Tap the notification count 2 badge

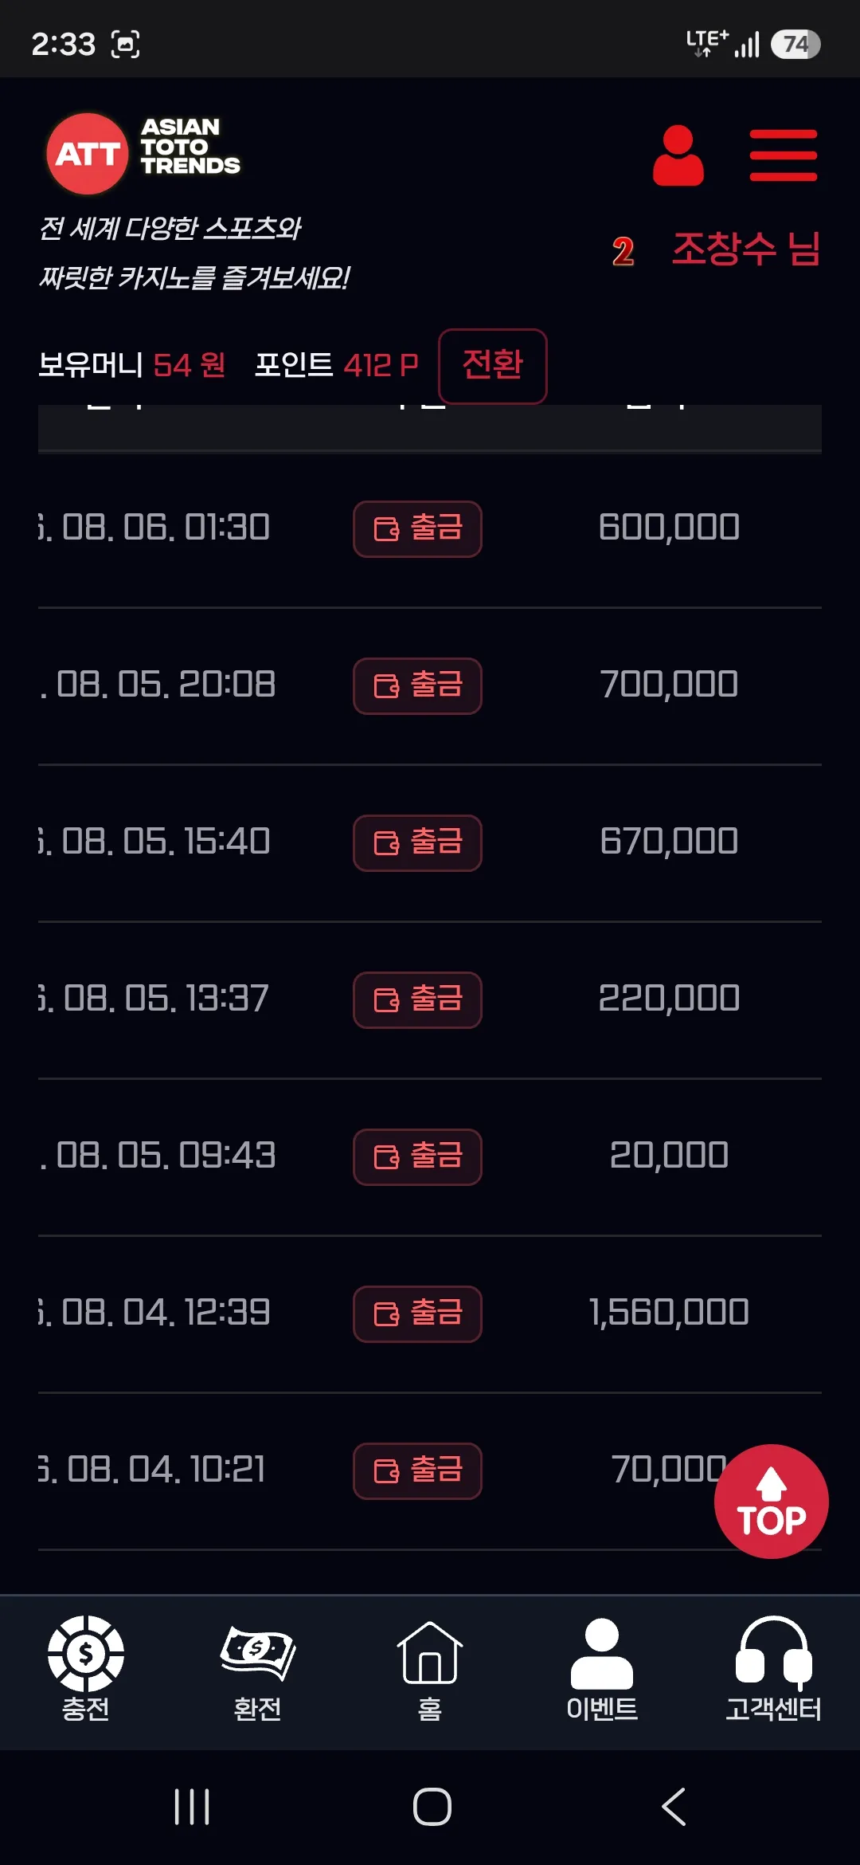[623, 252]
